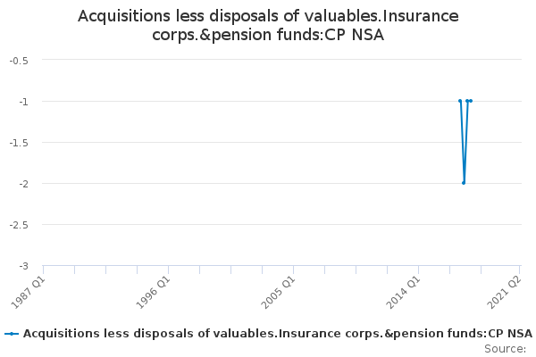Select the rightmost data point of the series

pos(471,101)
